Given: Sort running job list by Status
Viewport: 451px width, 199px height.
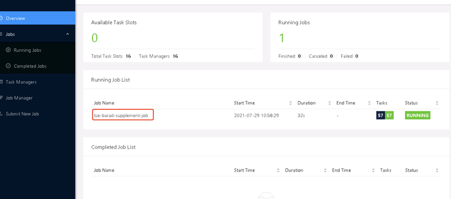Looking at the screenshot, I should click(x=437, y=103).
